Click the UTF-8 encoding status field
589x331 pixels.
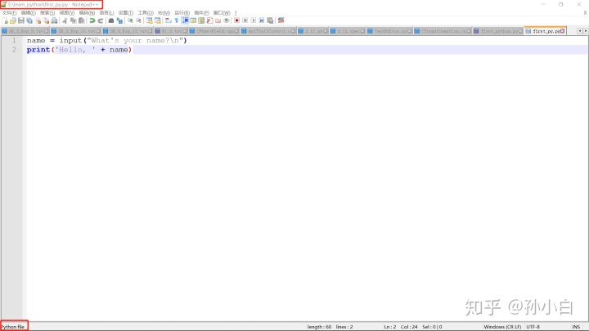[533, 327]
